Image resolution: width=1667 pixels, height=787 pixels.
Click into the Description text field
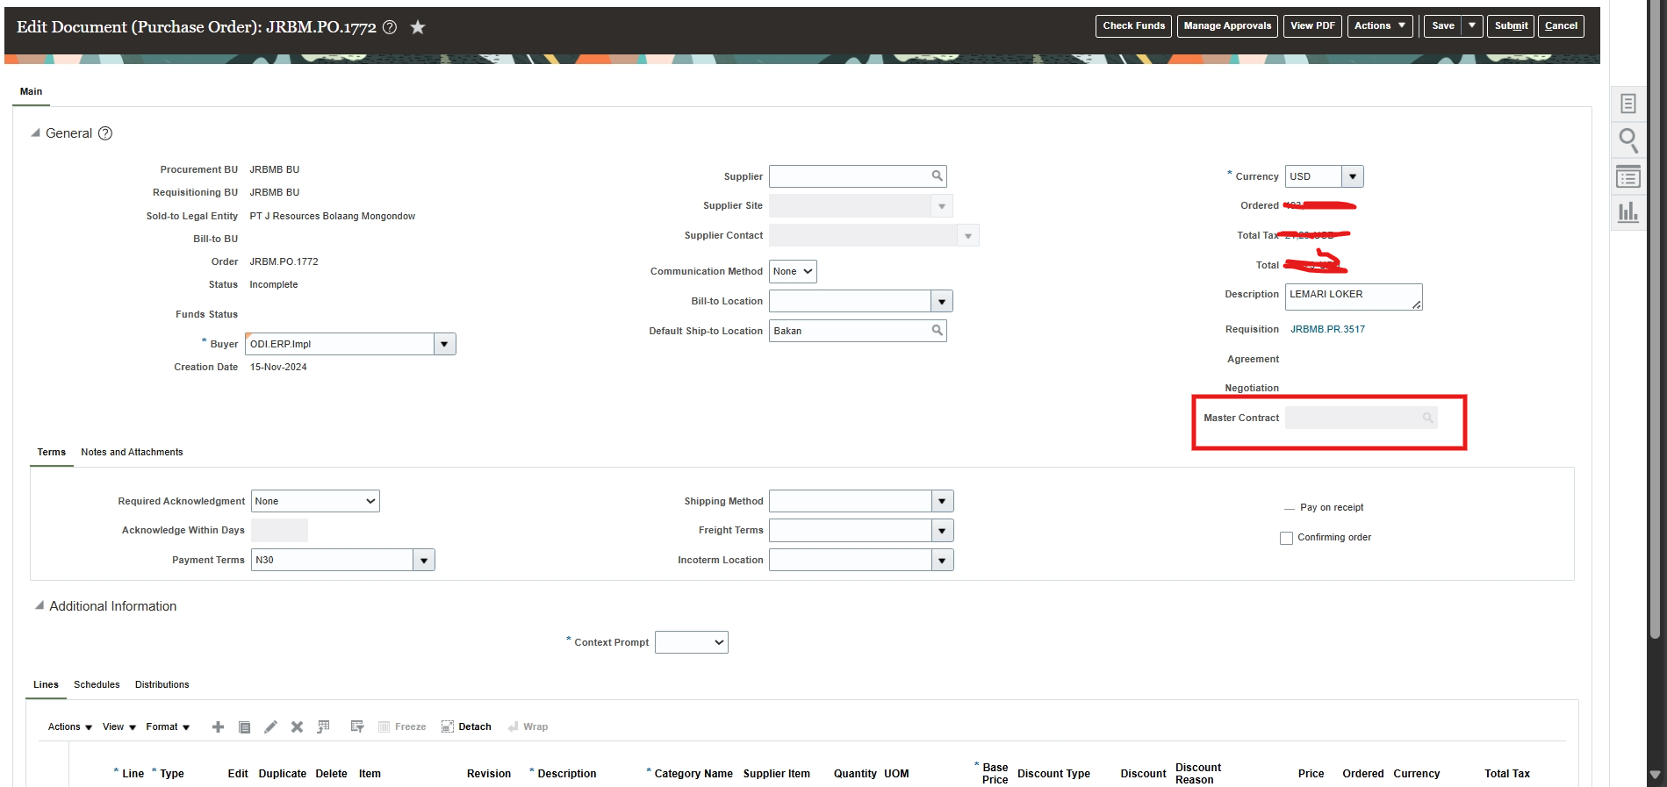coord(1354,297)
